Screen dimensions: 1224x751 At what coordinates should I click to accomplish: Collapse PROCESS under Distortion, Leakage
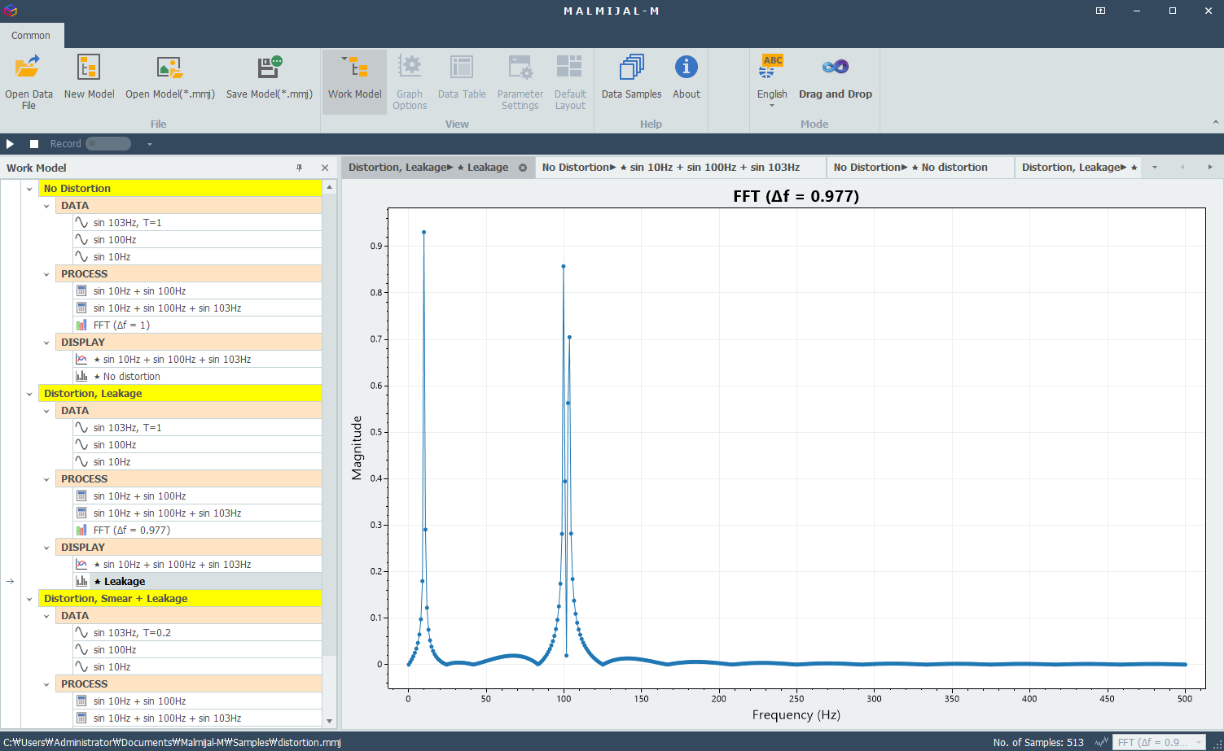tap(46, 479)
